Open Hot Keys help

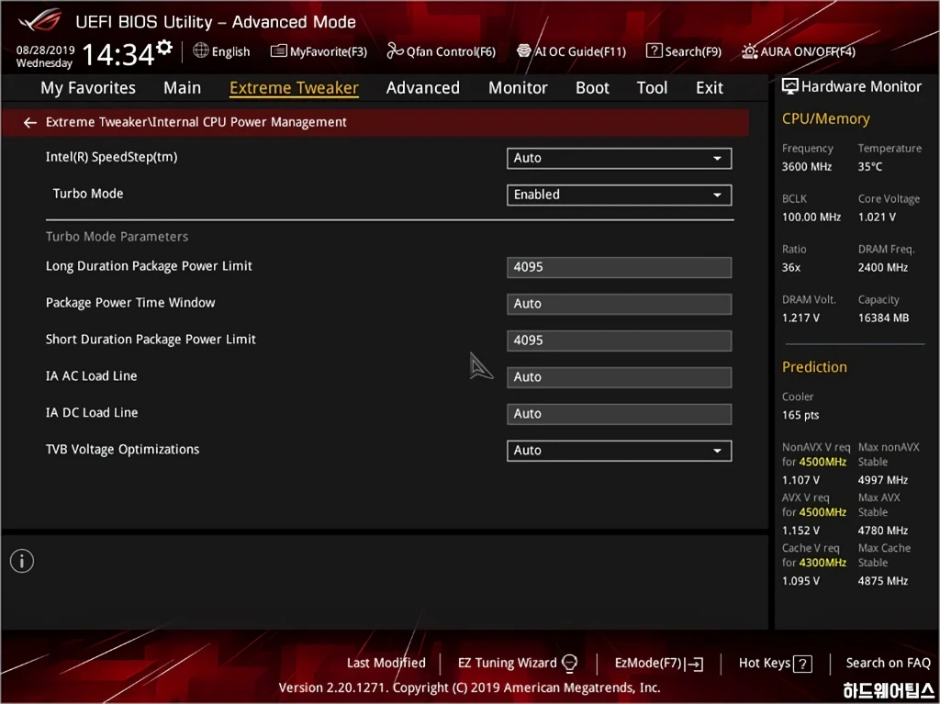(x=775, y=664)
